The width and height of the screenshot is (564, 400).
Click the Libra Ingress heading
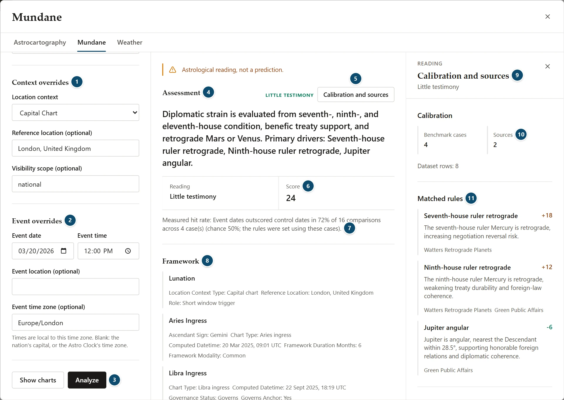pos(188,373)
